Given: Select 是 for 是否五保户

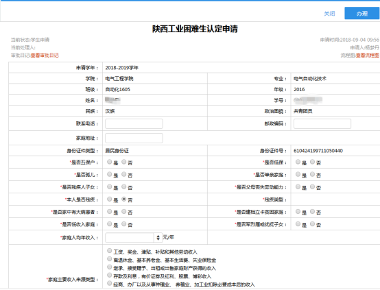Looking at the screenshot, I should tap(110, 162).
